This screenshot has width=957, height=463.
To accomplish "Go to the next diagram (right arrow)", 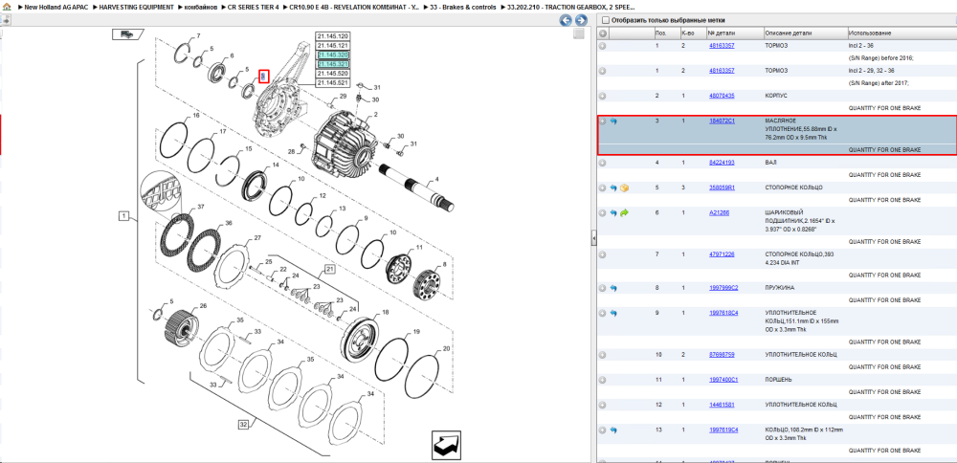I will click(x=581, y=21).
